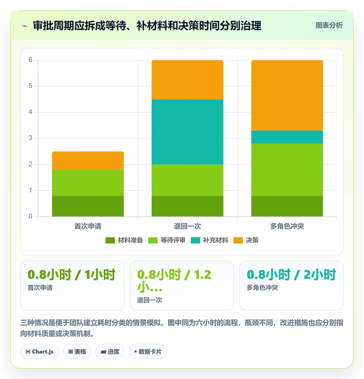Select the 数据卡片 tag chip
The height and width of the screenshot is (379, 364).
coord(148,351)
